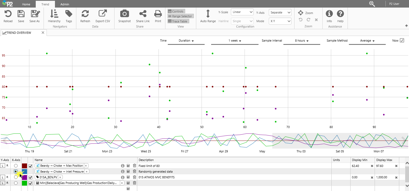Select X-Axis radio button for Max Position row
Screen dimensions: 409x191
[16, 166]
